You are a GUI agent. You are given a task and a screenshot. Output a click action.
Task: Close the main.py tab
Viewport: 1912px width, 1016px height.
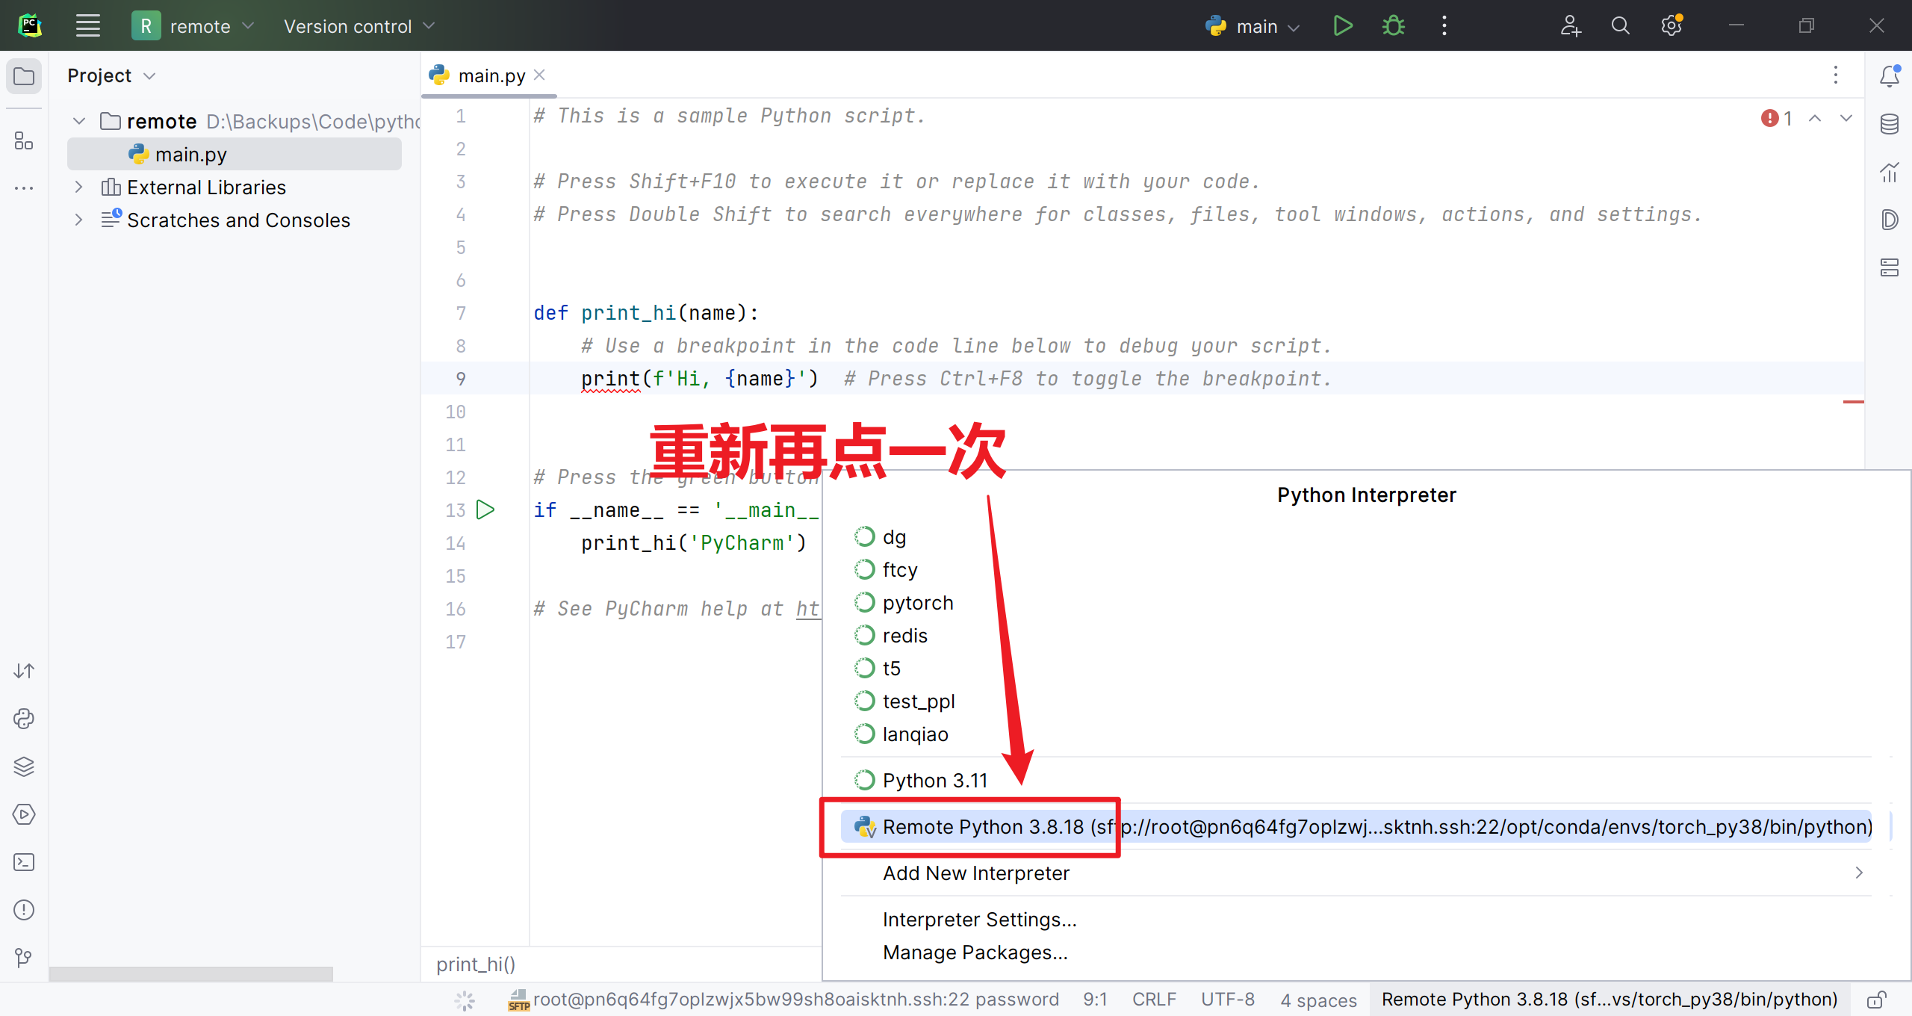pos(540,75)
